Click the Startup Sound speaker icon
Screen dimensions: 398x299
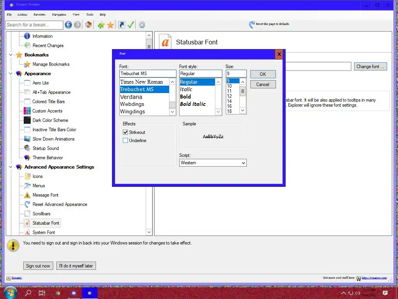click(27, 148)
